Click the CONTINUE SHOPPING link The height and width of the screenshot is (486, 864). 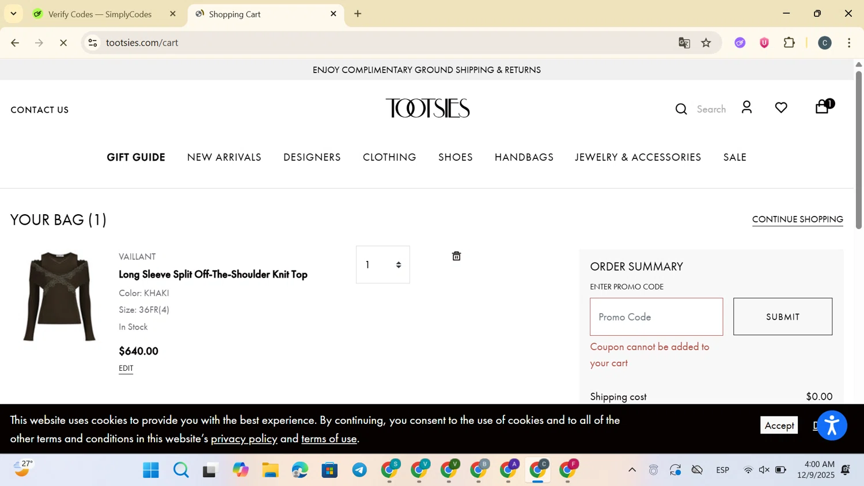tap(798, 219)
